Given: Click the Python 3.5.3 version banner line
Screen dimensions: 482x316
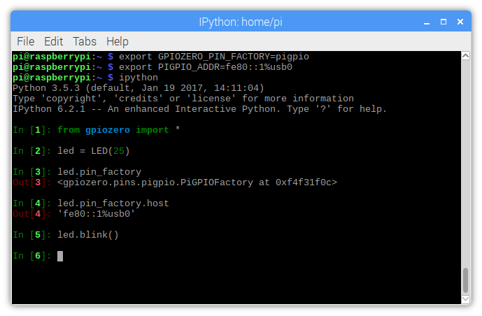Looking at the screenshot, I should (138, 88).
